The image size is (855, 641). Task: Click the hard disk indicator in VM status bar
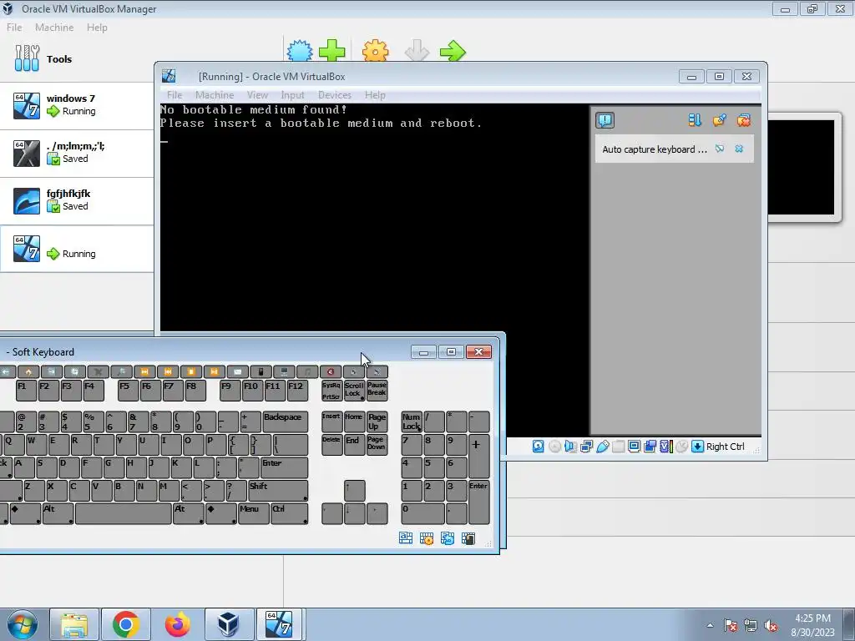[x=539, y=447]
